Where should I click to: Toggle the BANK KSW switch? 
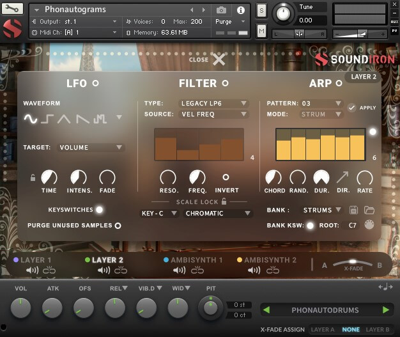click(x=310, y=226)
